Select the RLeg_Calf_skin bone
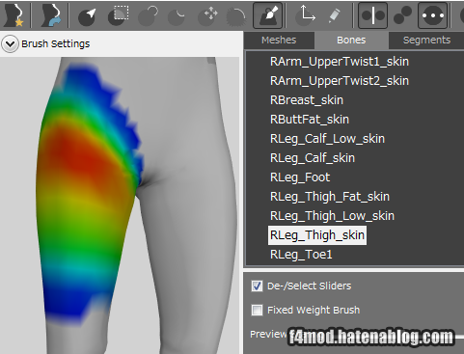This screenshot has height=354, width=464. point(313,158)
